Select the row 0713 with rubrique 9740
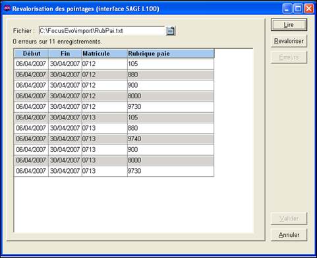The width and height of the screenshot is (317, 258). (x=114, y=139)
